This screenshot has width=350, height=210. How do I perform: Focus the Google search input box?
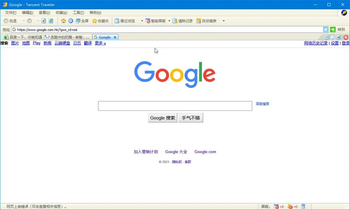(x=175, y=106)
